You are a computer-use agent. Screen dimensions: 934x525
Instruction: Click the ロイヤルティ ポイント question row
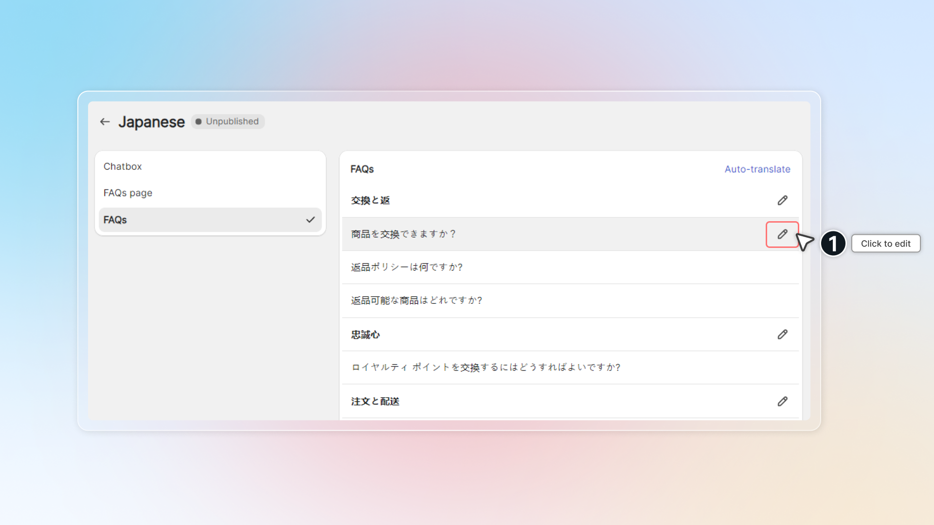tap(485, 367)
